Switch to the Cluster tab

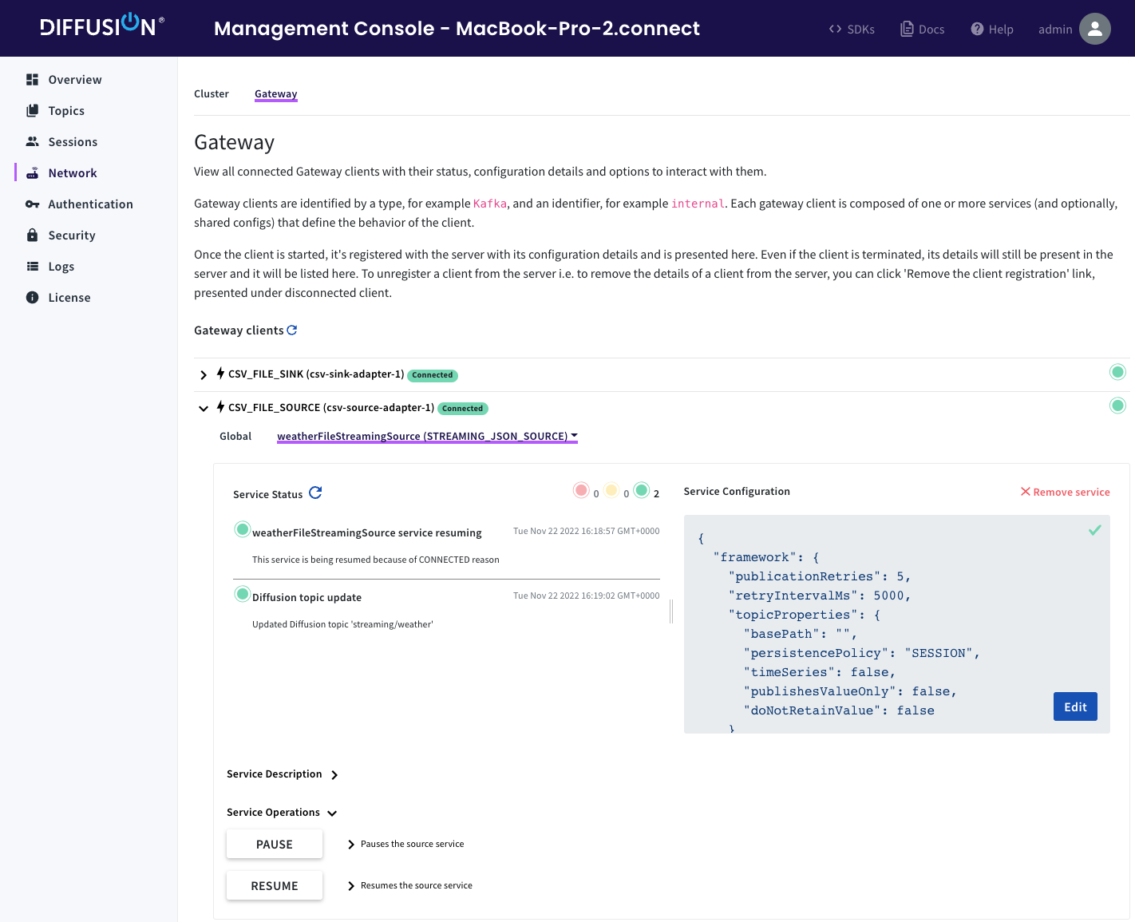[x=212, y=94]
